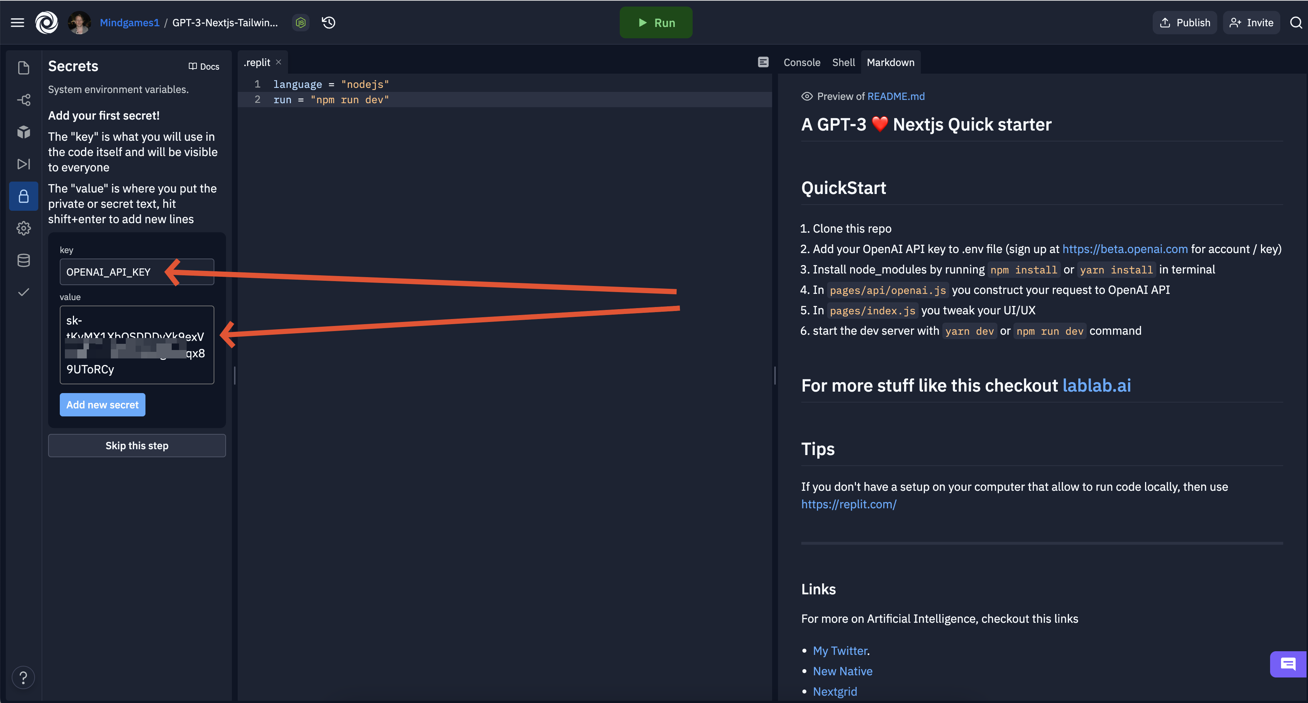This screenshot has width=1308, height=703.
Task: Click the Add new secret button
Action: [x=103, y=404]
